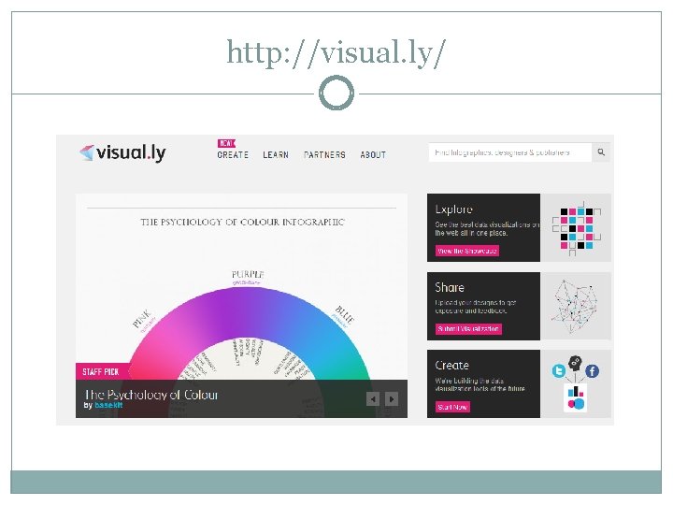Open the basekit author link
Image resolution: width=673 pixels, height=505 pixels.
click(x=108, y=405)
